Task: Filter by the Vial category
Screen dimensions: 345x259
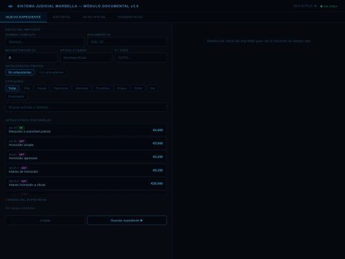Action: coord(152,88)
